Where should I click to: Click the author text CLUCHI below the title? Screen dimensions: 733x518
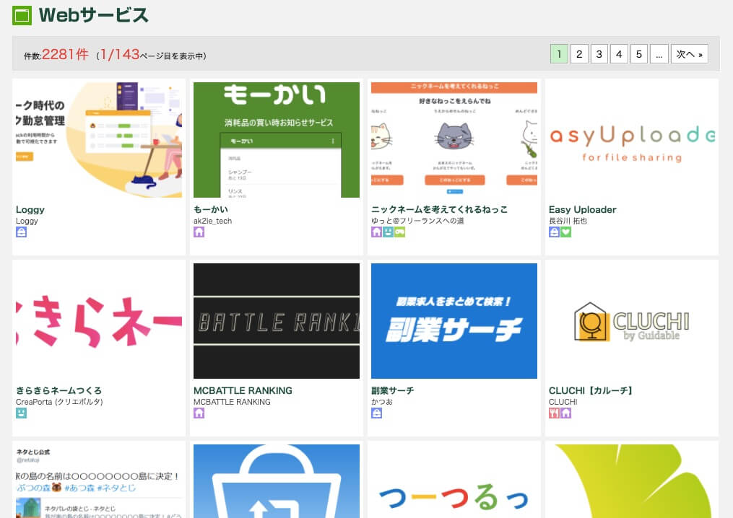563,402
